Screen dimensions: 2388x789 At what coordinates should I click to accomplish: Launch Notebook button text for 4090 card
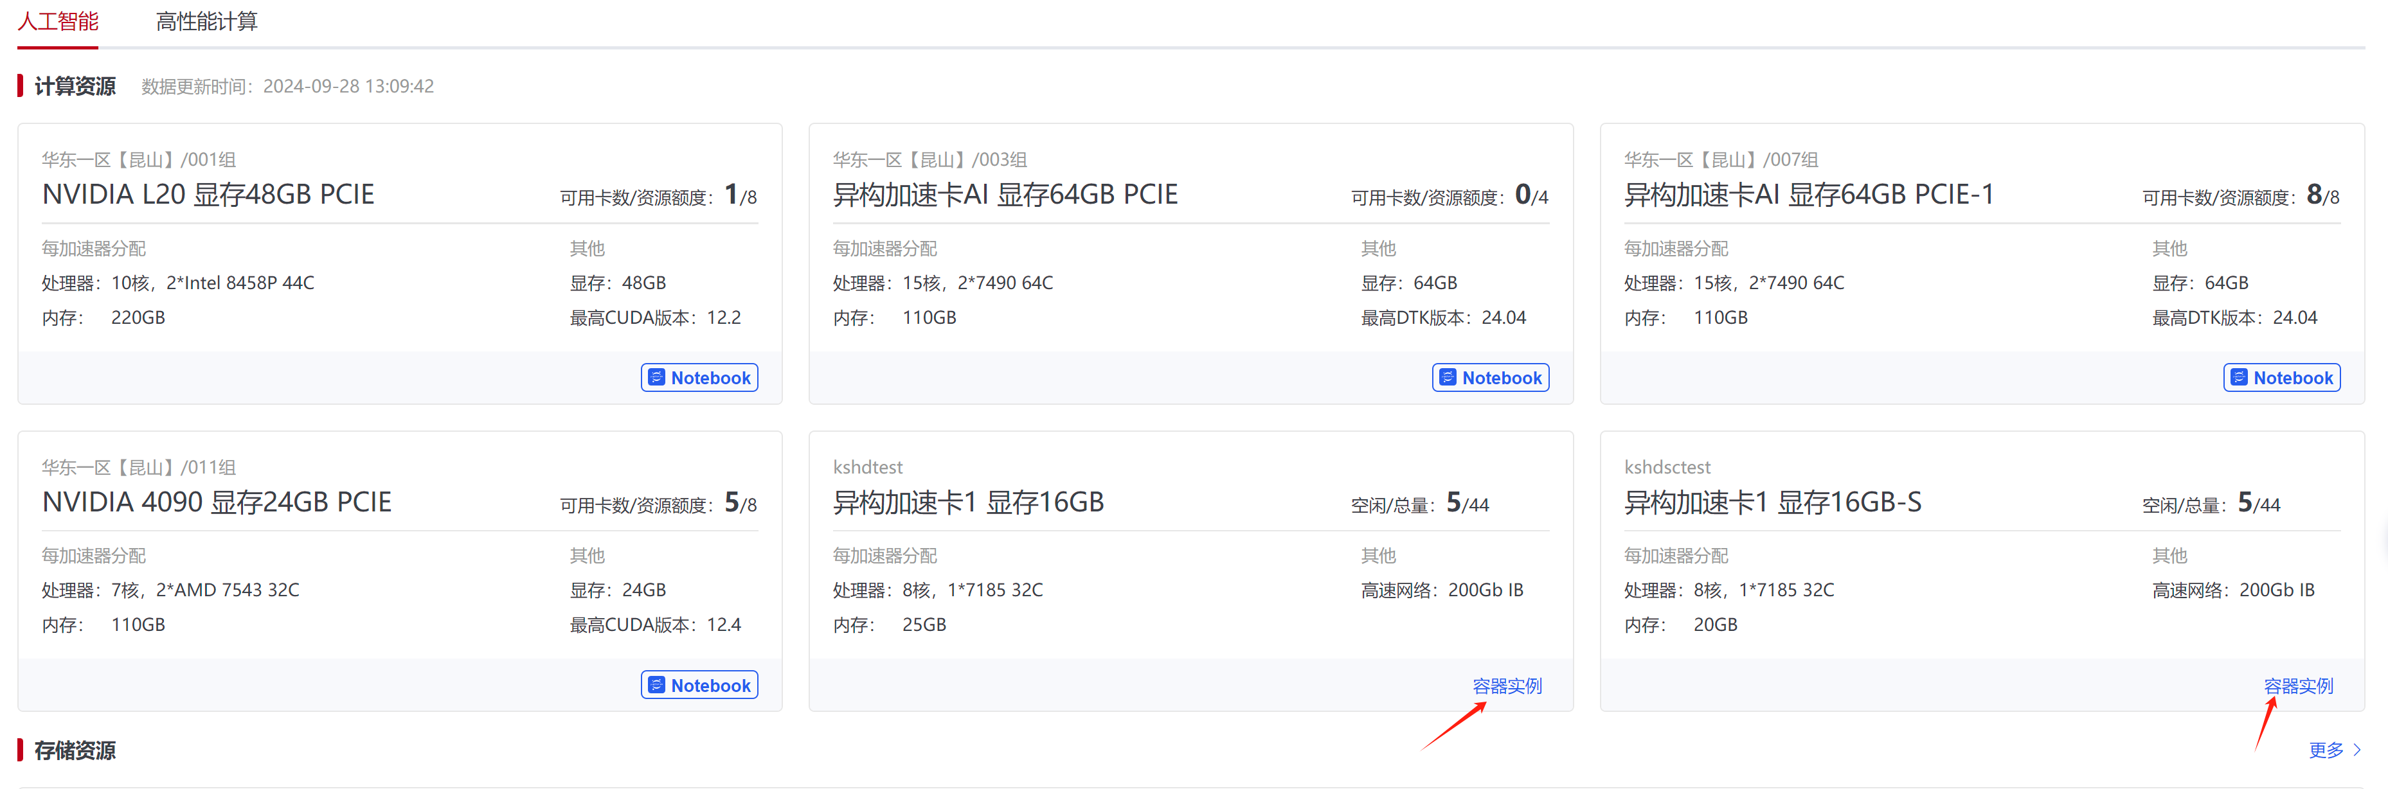click(710, 684)
